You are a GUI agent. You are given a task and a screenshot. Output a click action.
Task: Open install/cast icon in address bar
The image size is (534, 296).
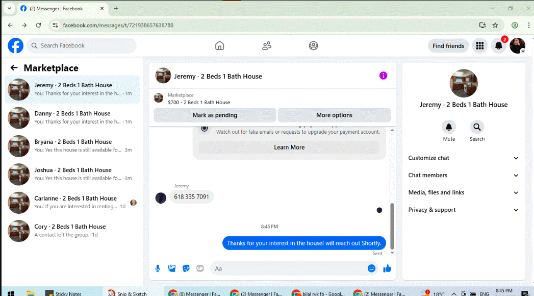tap(482, 25)
